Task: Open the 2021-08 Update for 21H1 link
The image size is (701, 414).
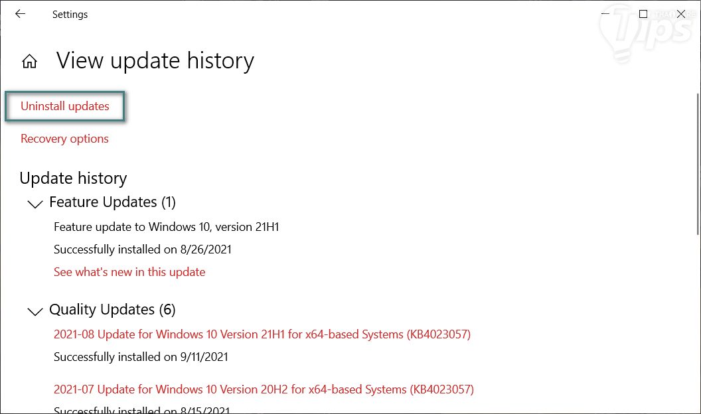Action: pyautogui.click(x=262, y=334)
